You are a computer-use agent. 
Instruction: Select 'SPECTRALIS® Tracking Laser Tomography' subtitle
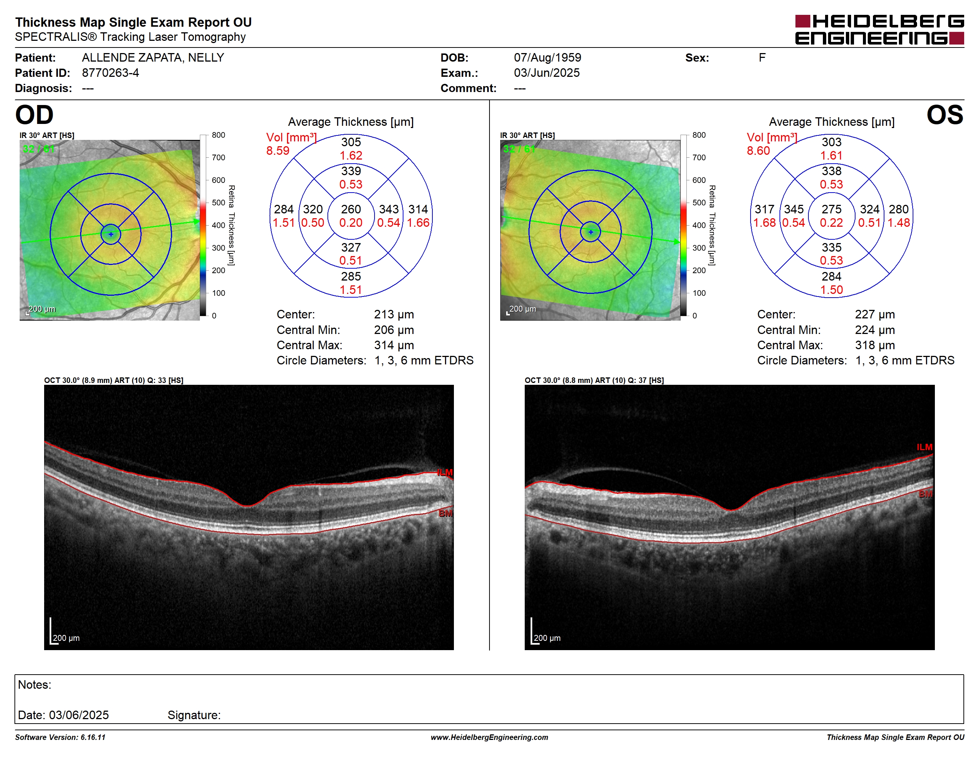click(x=131, y=37)
